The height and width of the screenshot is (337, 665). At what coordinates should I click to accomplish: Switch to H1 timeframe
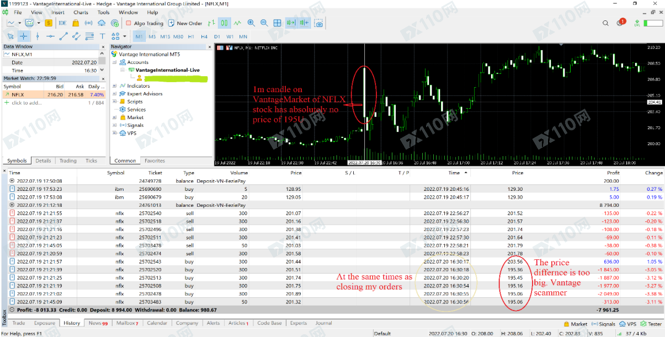(x=191, y=36)
